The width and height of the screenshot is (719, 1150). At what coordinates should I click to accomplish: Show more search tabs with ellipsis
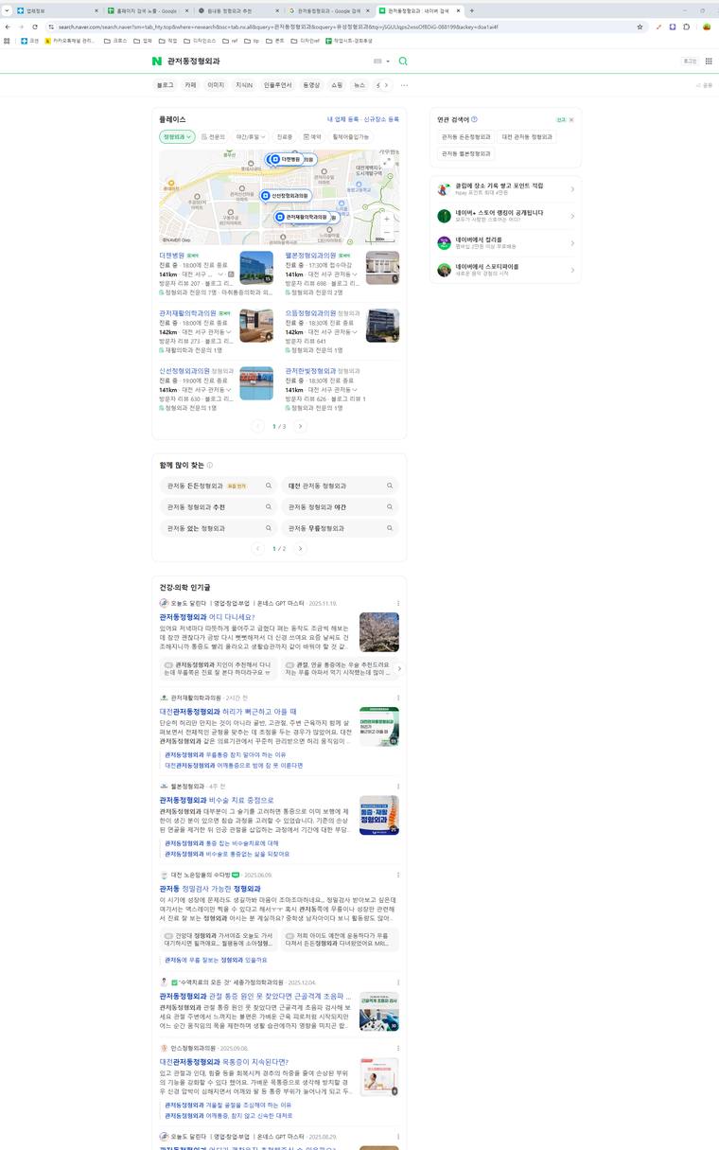404,85
